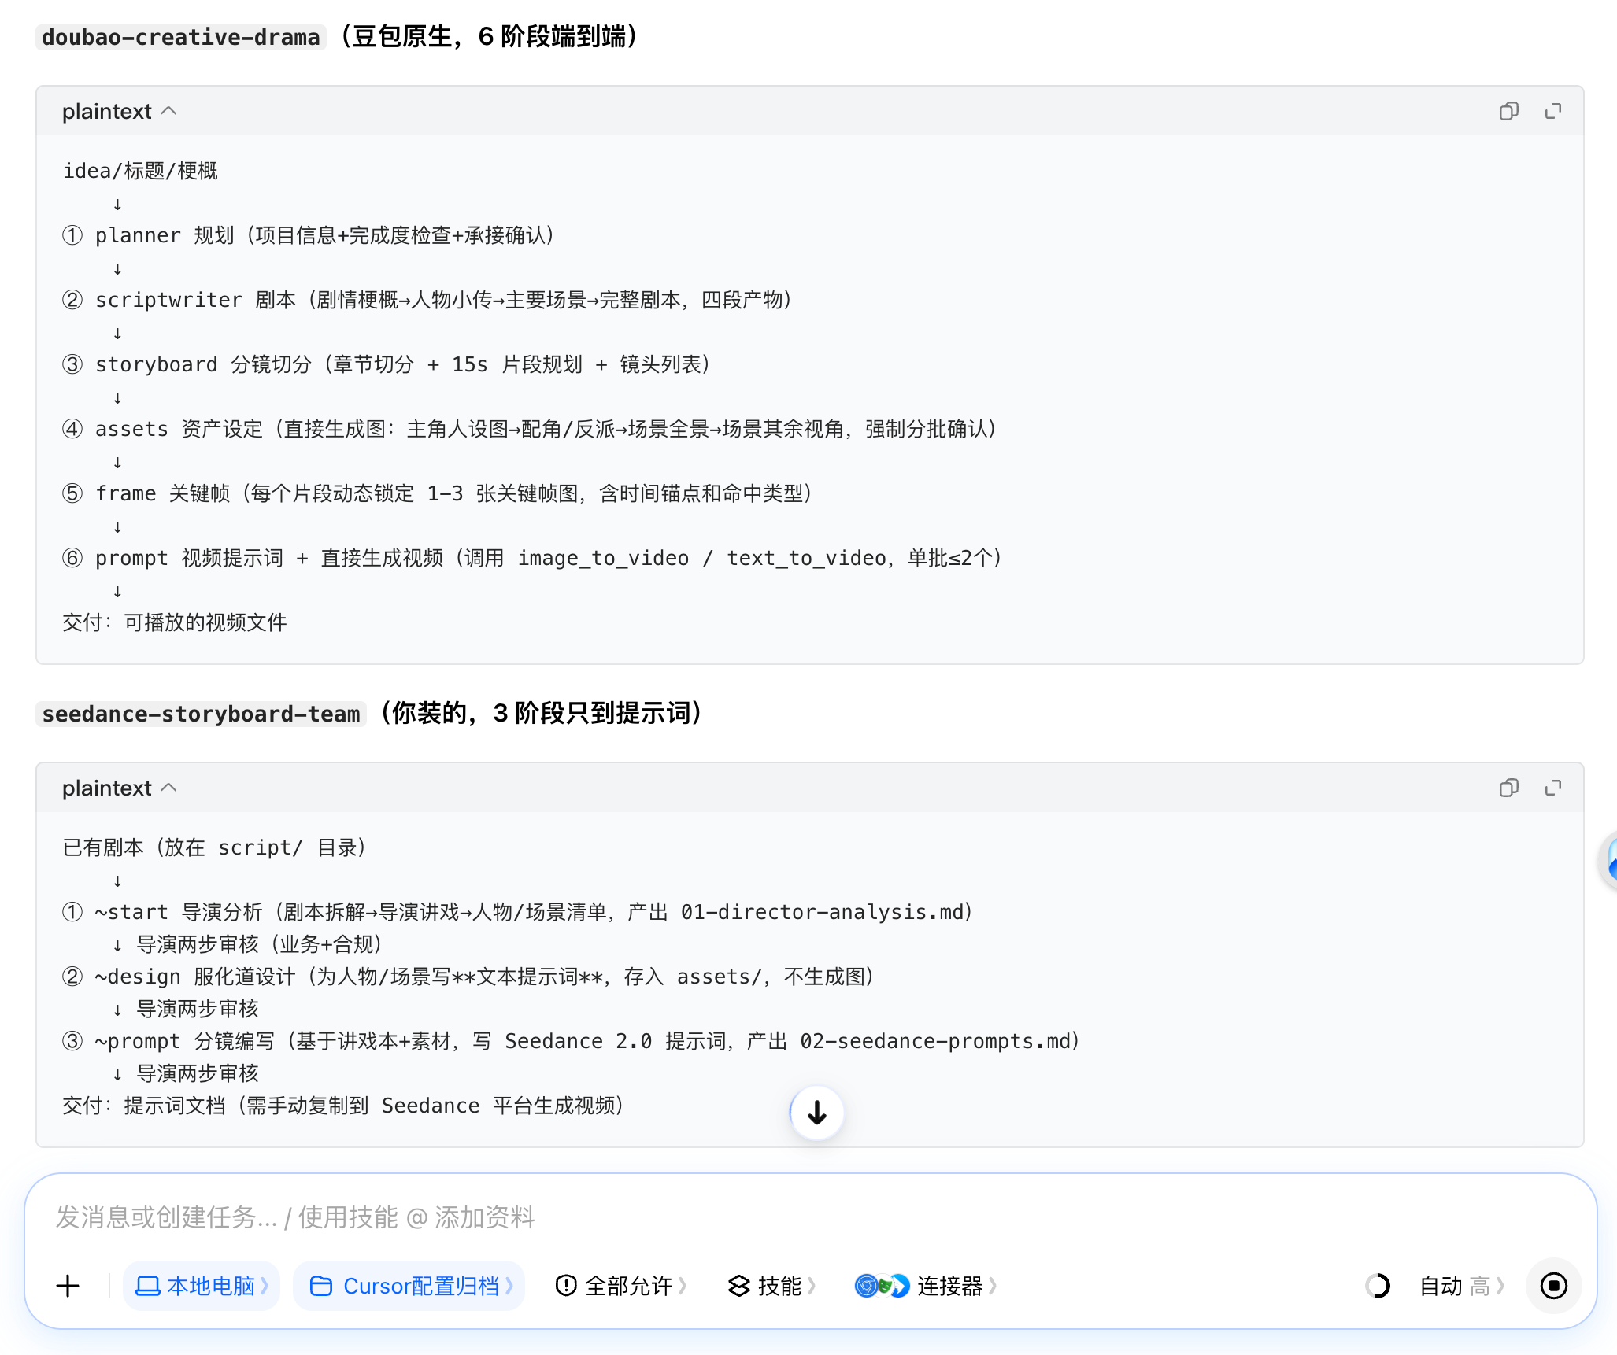
Task: Focus the message input field
Action: (811, 1217)
